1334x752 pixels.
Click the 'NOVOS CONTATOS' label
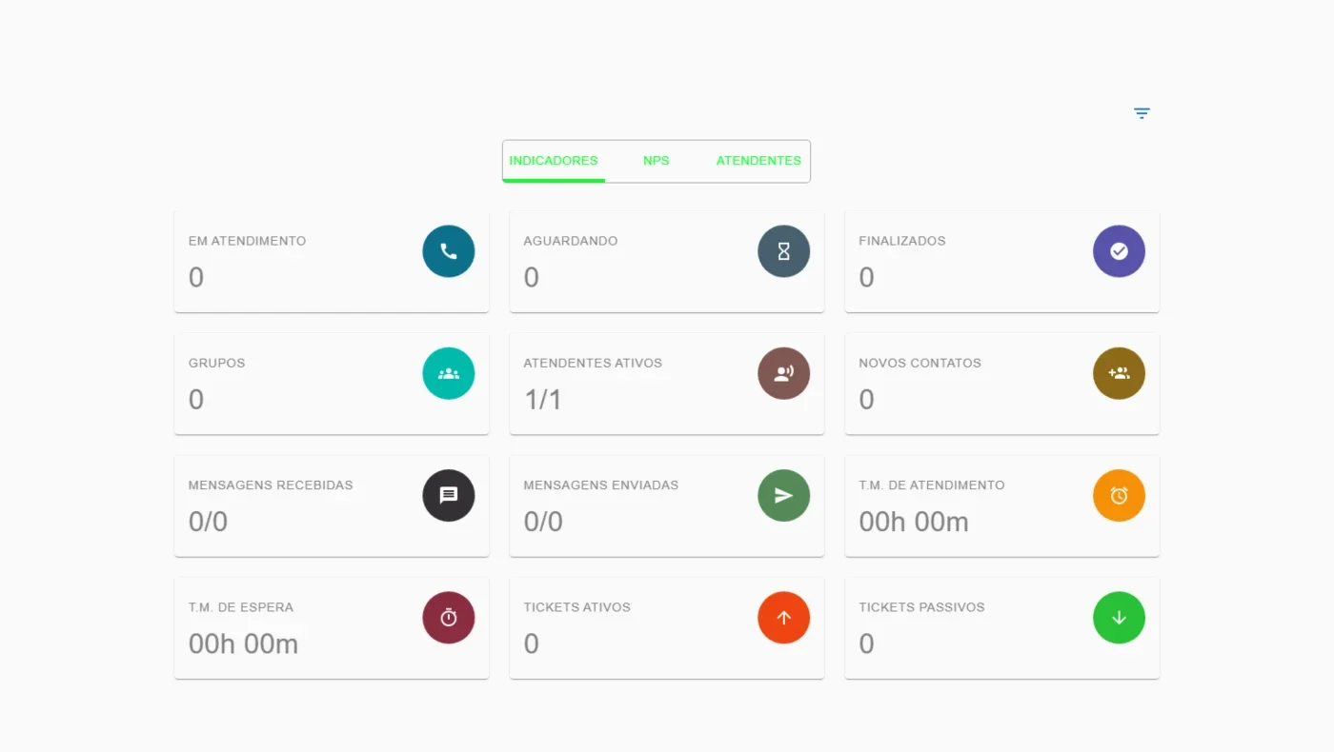(920, 363)
